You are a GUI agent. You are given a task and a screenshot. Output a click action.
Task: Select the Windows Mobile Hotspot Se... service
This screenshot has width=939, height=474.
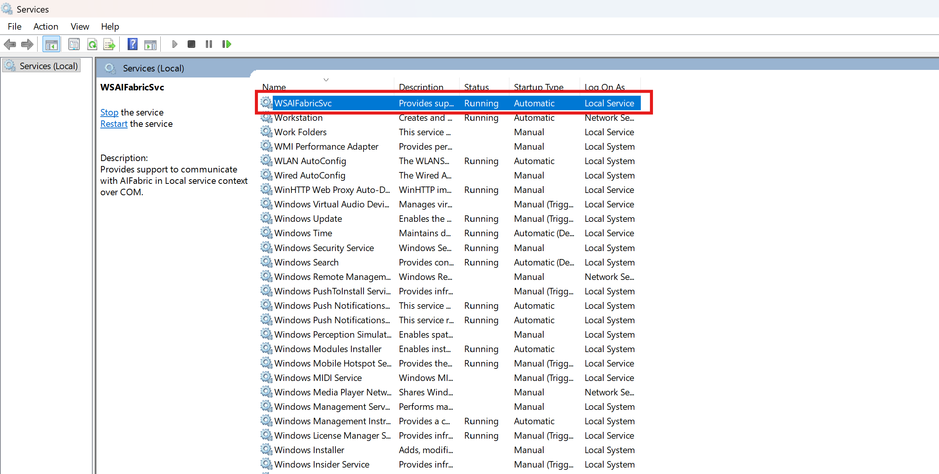coord(333,363)
